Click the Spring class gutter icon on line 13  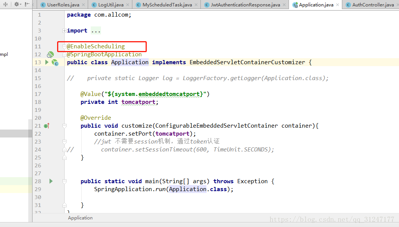(x=55, y=63)
